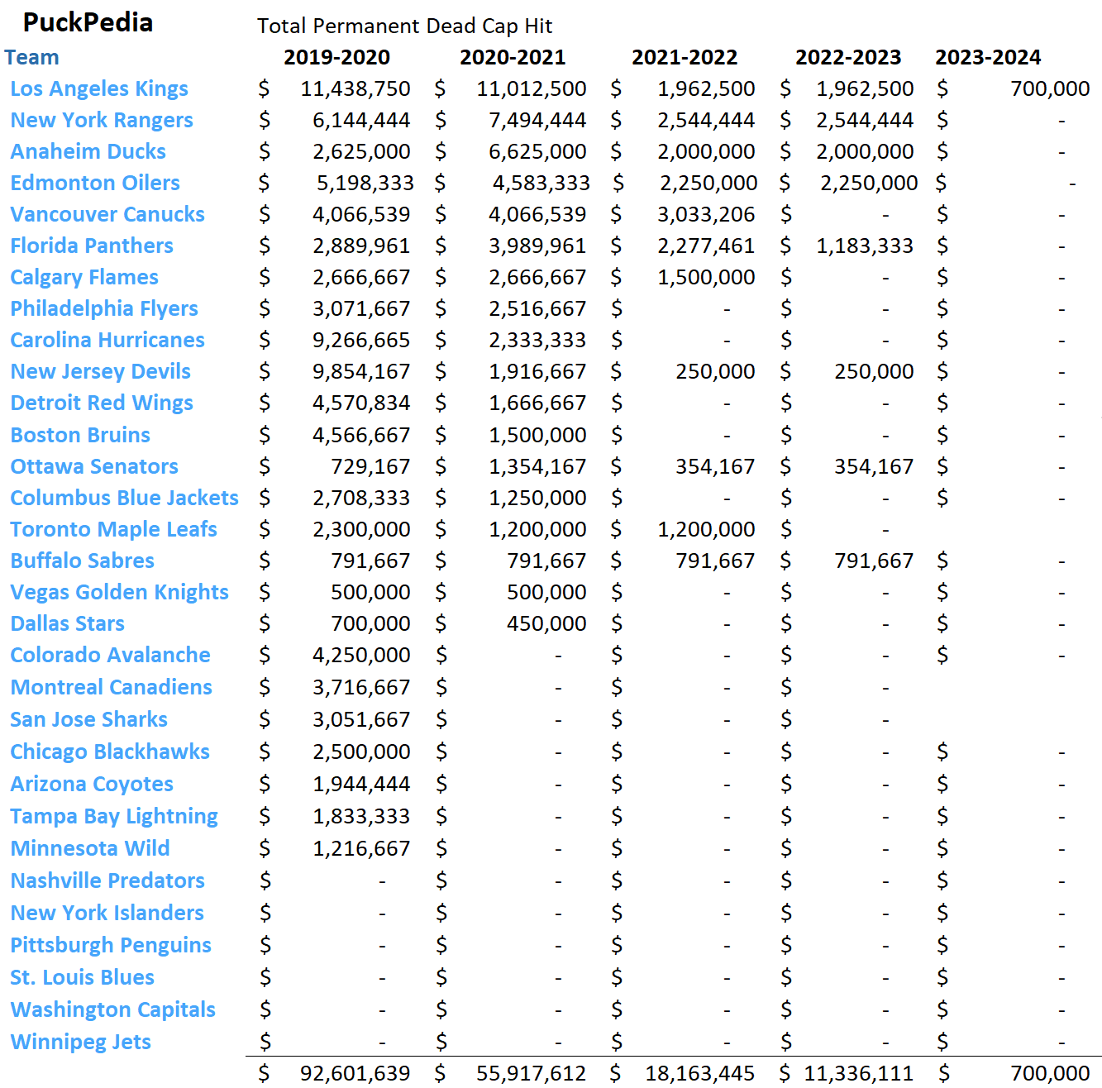Click the Anaheim Ducks team link
The width and height of the screenshot is (1102, 1088).
pos(88,151)
